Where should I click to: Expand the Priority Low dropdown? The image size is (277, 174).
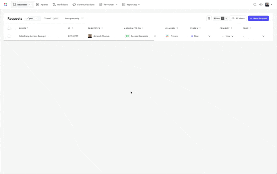232,36
